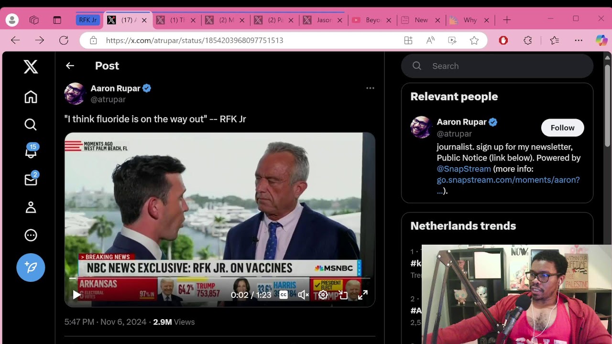
Task: Open @atrupar handle under the post author
Action: tap(108, 99)
